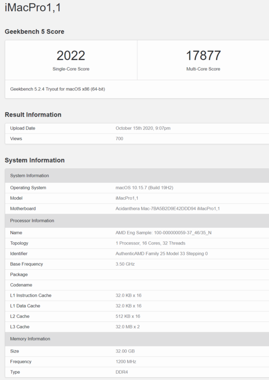Select the Operating System value macOS 10.15.7
The image size is (269, 380).
pyautogui.click(x=144, y=188)
